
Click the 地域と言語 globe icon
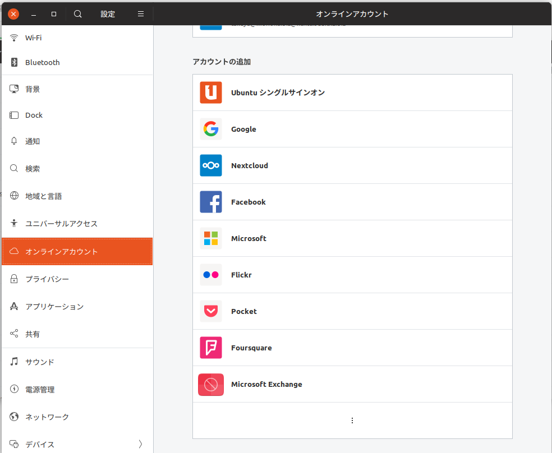point(14,196)
